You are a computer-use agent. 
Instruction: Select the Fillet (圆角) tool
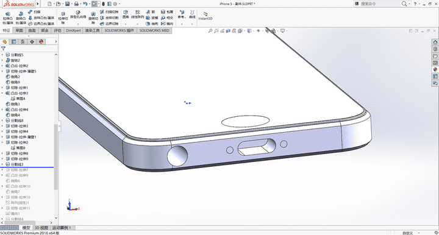pyautogui.click(x=126, y=15)
